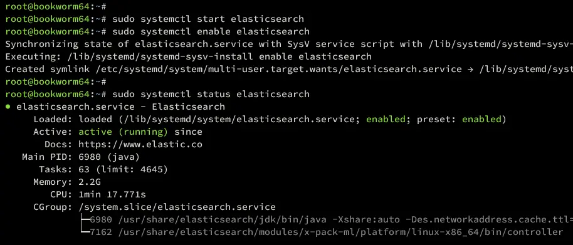Image resolution: width=573 pixels, height=245 pixels.
Task: Click the CPU time 1min 17.771s
Action: (112, 195)
